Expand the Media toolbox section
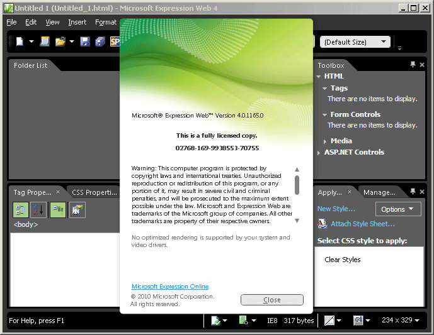 (x=325, y=141)
